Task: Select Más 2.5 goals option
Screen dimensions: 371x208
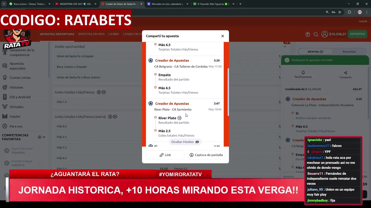Action: pos(62,137)
